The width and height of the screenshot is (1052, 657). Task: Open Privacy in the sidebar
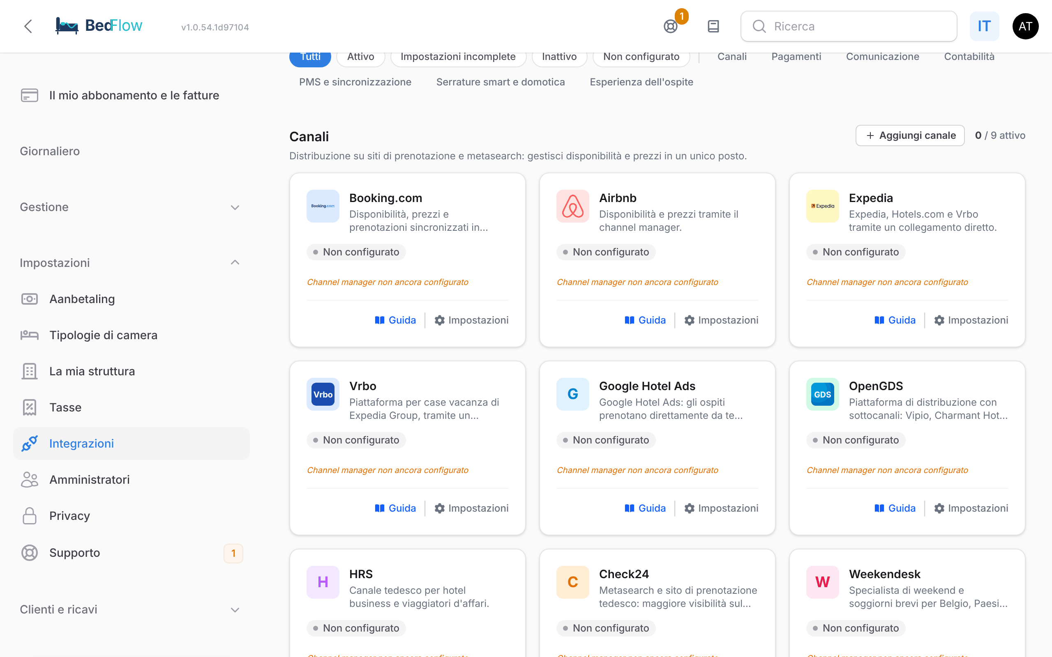click(131, 516)
